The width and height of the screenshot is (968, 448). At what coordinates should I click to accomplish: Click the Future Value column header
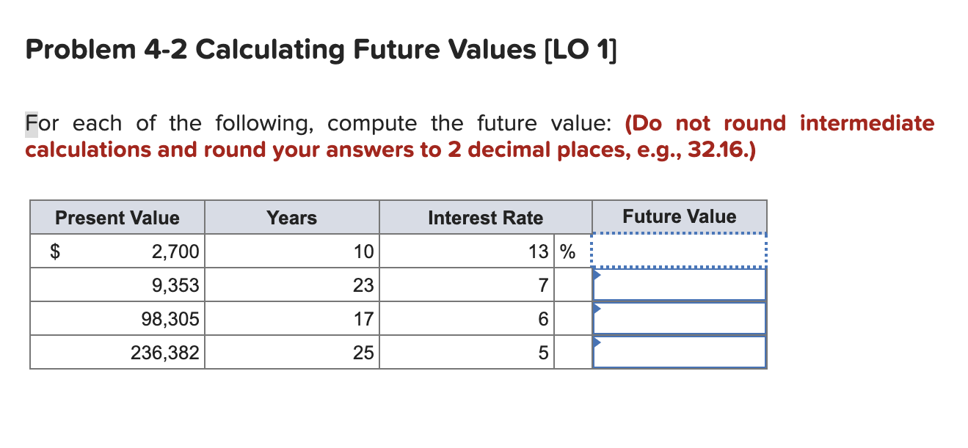click(x=679, y=216)
